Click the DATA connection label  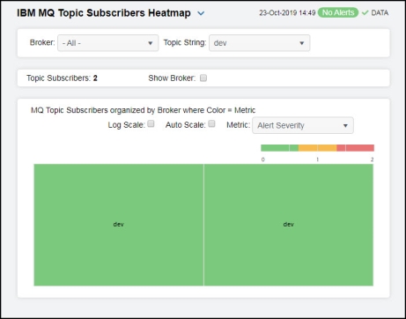tap(380, 12)
